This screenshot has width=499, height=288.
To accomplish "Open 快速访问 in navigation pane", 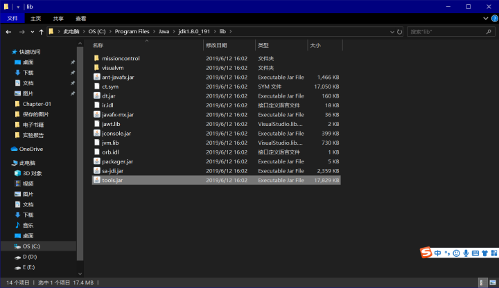I will (30, 52).
